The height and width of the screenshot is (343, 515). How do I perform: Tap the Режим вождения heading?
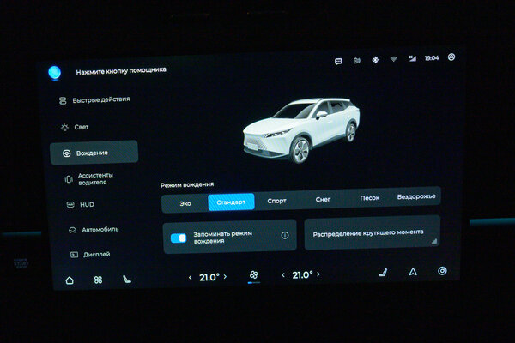pos(187,185)
